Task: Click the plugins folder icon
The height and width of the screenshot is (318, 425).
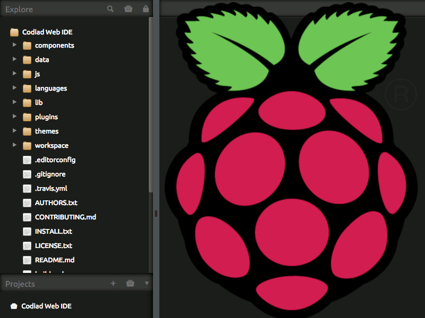Action: coord(27,117)
